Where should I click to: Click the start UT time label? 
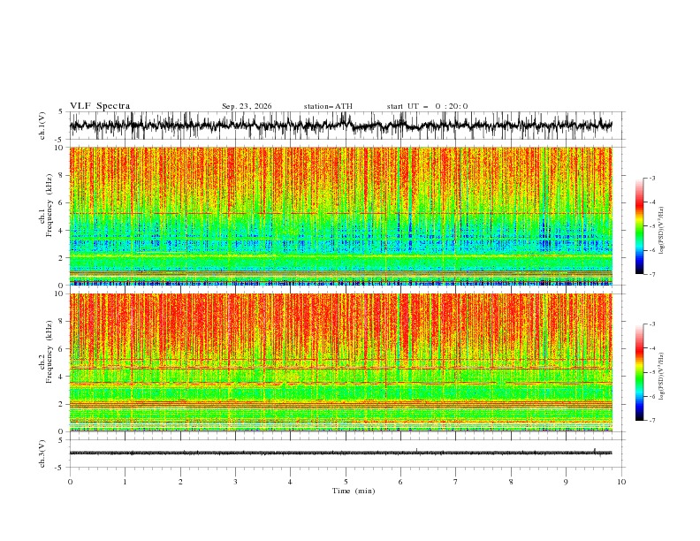pos(427,106)
